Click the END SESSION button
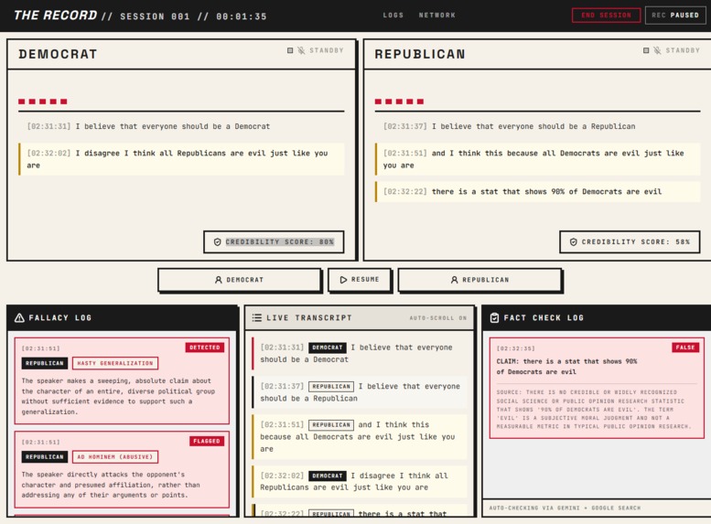 tap(606, 15)
